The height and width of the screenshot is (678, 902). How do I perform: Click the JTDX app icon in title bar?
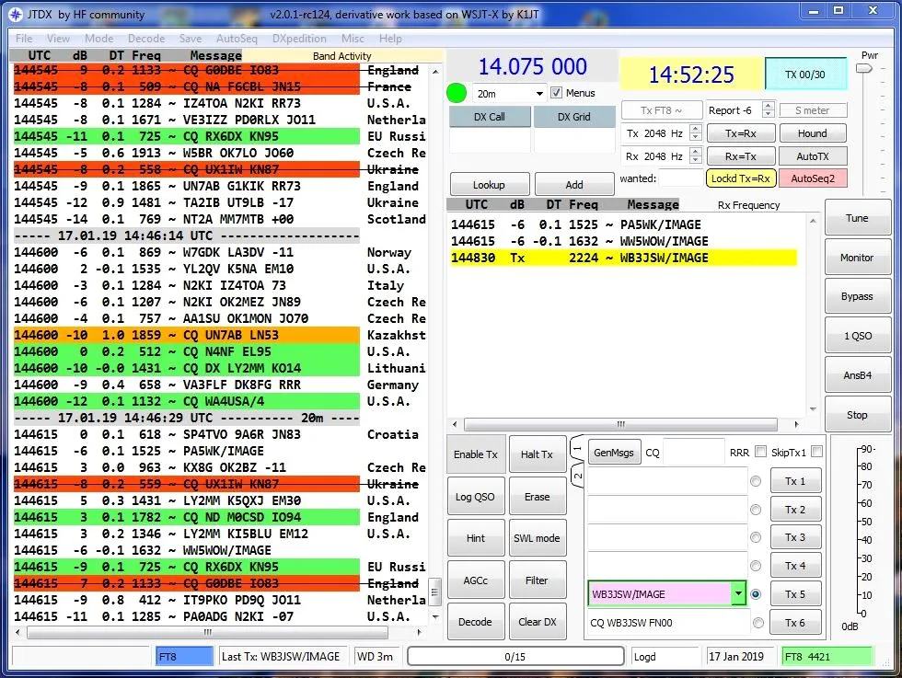[16, 15]
